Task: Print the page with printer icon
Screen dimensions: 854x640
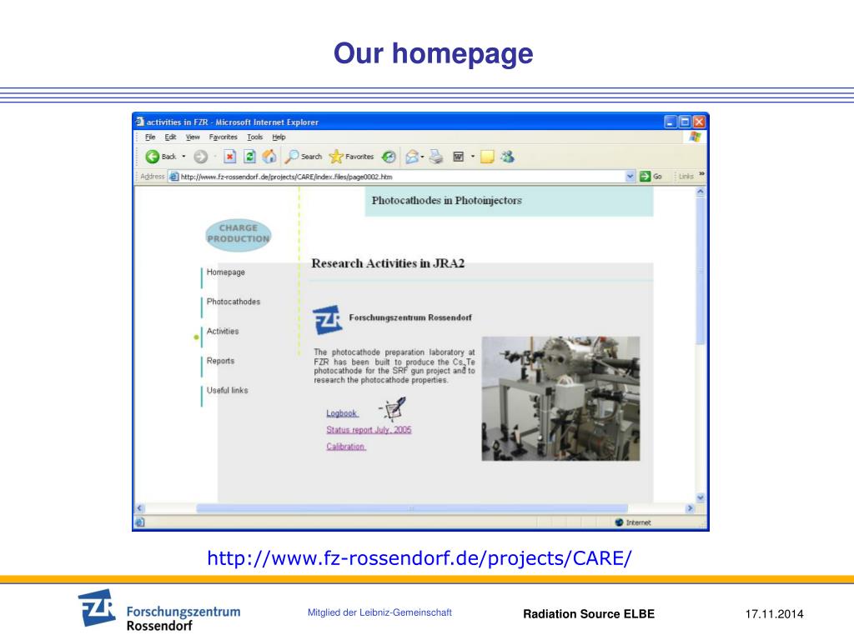Action: click(435, 157)
